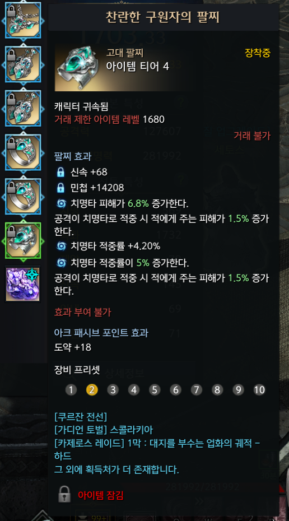
Task: Select the purple ability stone slot
Action: 23,284
